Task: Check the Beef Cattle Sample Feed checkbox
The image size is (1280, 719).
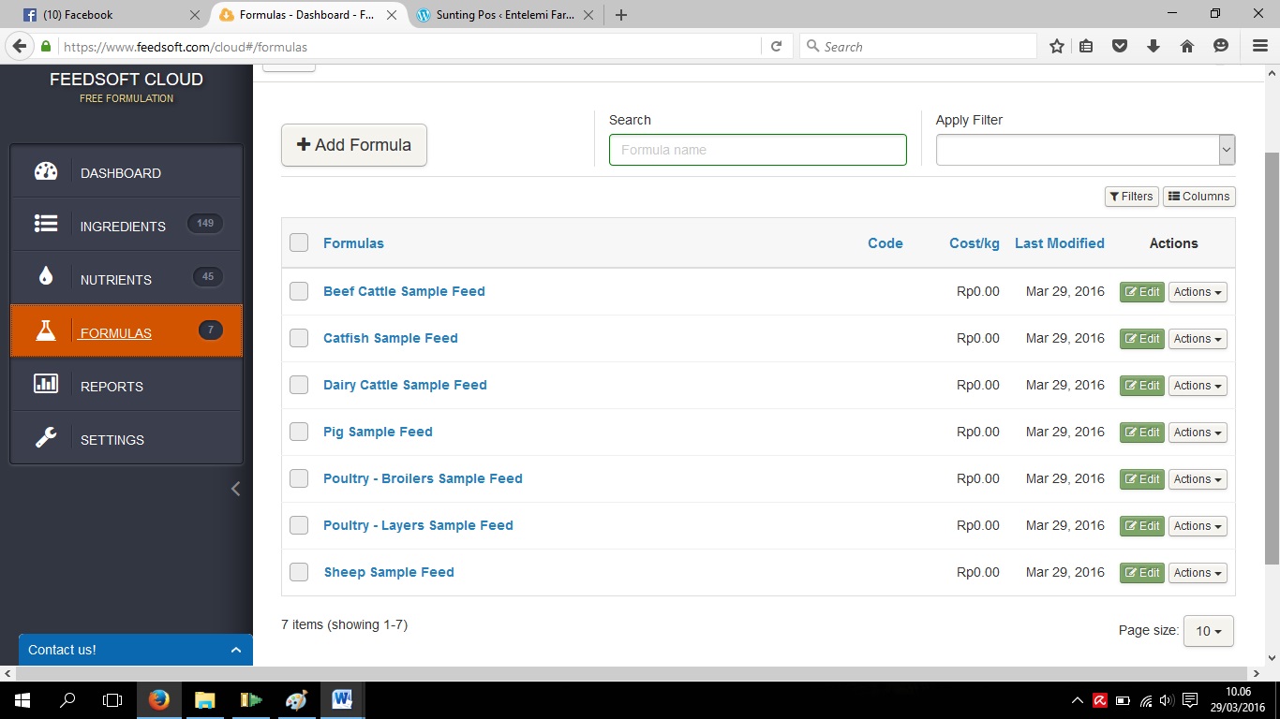Action: (299, 291)
